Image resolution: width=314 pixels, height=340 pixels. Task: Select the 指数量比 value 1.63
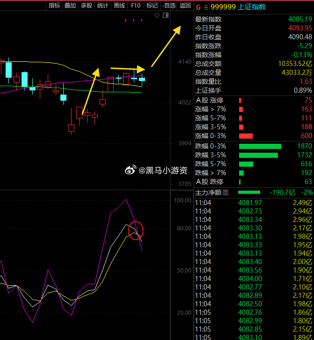(306, 81)
